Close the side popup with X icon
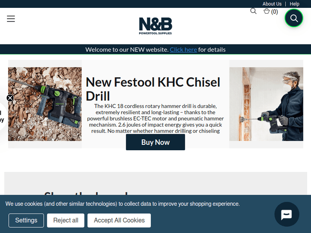 [10, 98]
